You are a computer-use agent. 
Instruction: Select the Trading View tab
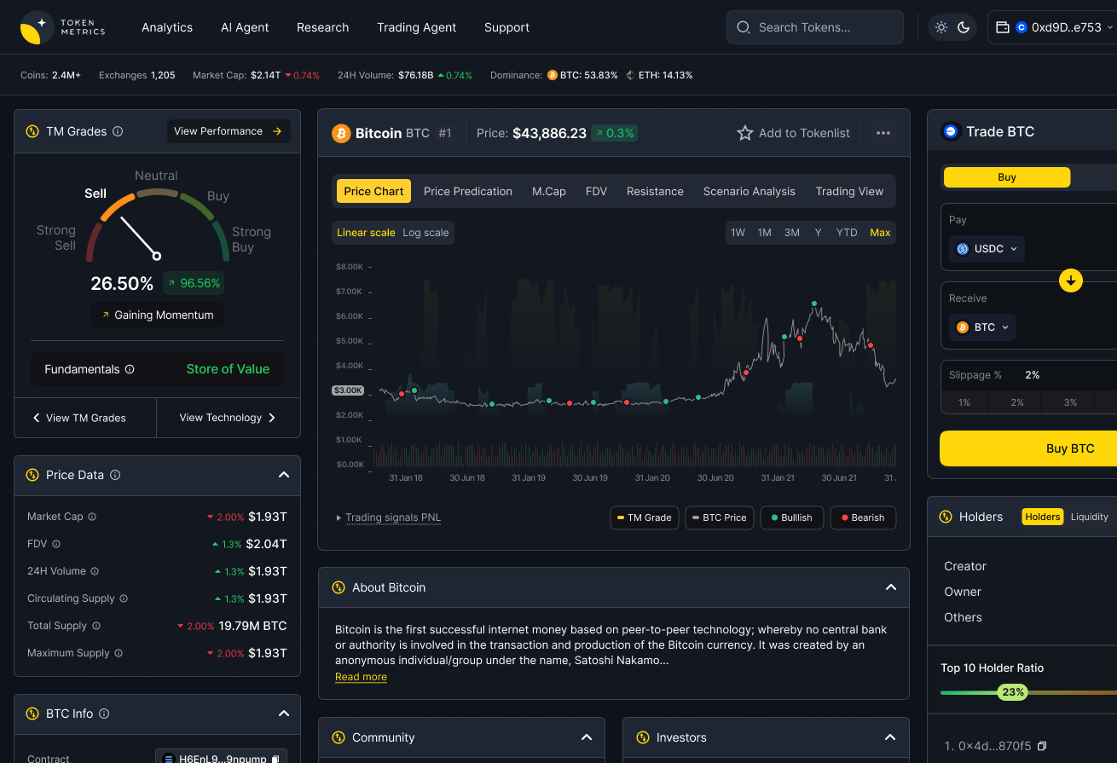click(849, 191)
